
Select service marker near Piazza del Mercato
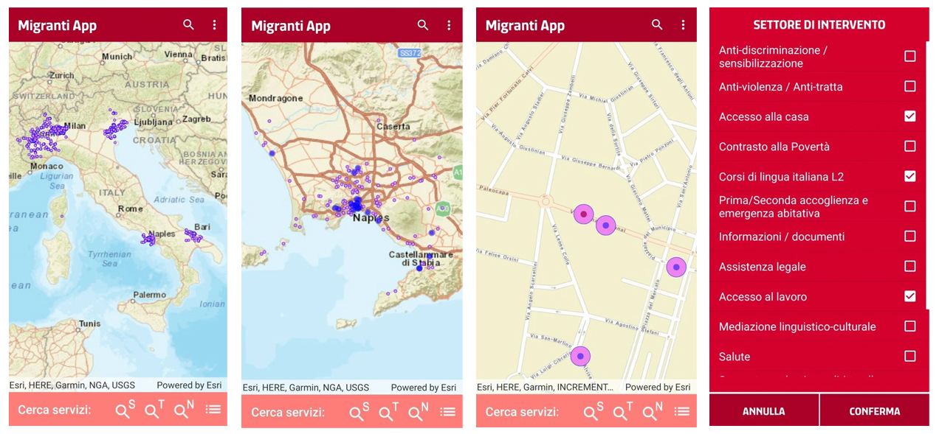click(x=676, y=267)
